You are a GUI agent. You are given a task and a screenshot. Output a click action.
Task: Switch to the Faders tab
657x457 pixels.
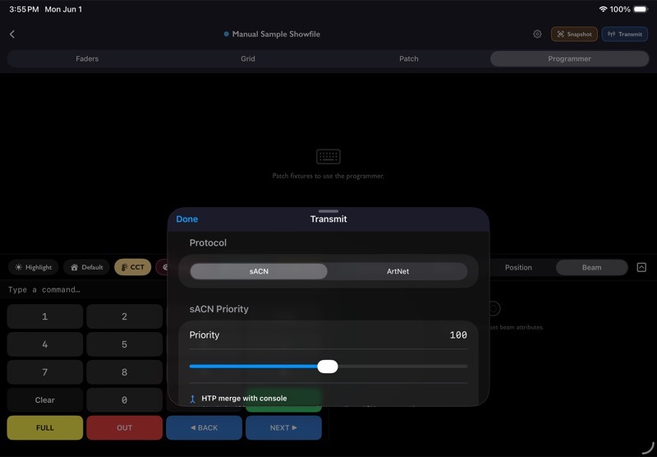click(x=87, y=58)
